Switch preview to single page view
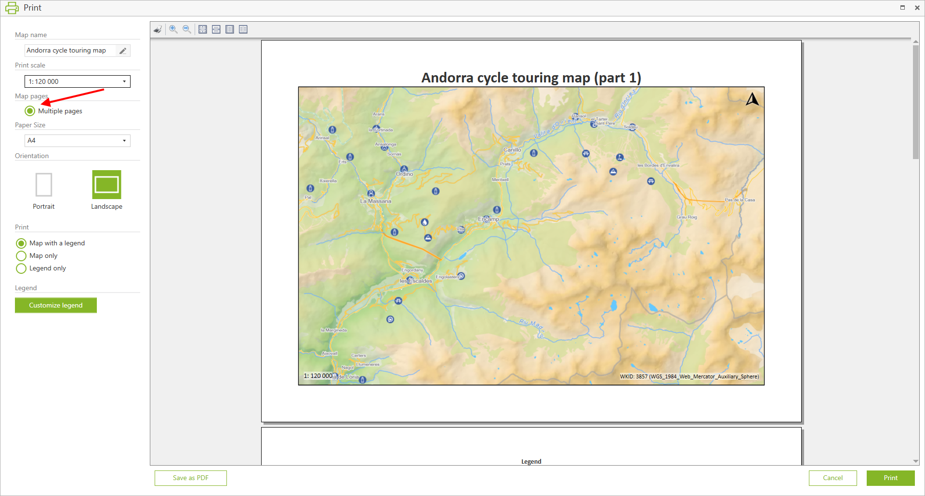This screenshot has width=925, height=496. pyautogui.click(x=230, y=29)
